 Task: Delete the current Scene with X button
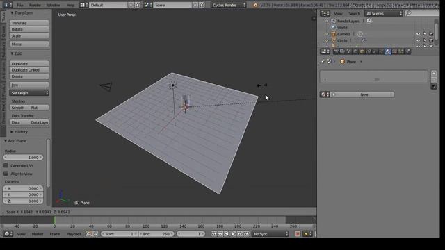[x=202, y=5]
